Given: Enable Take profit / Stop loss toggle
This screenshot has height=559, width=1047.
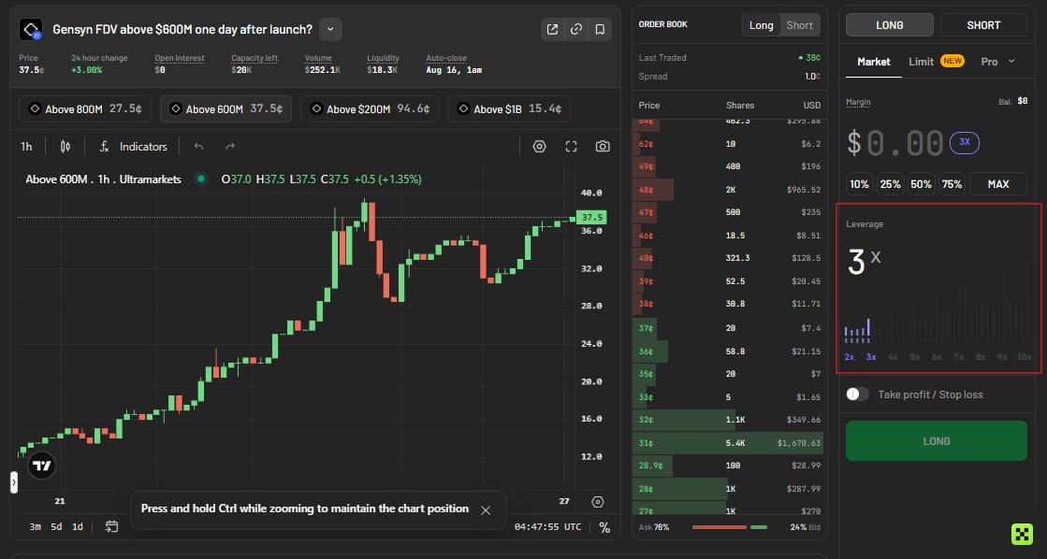Looking at the screenshot, I should click(x=857, y=394).
